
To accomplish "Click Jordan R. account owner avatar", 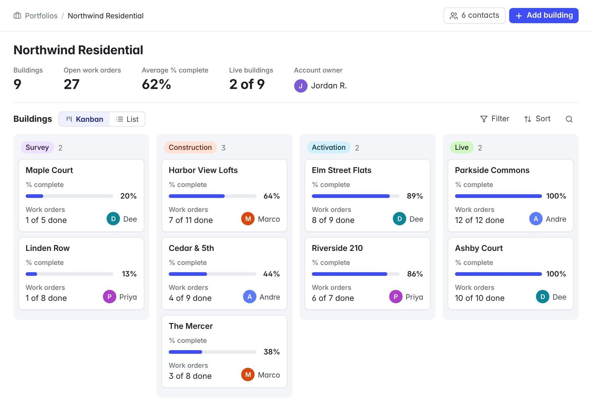I will (x=301, y=86).
